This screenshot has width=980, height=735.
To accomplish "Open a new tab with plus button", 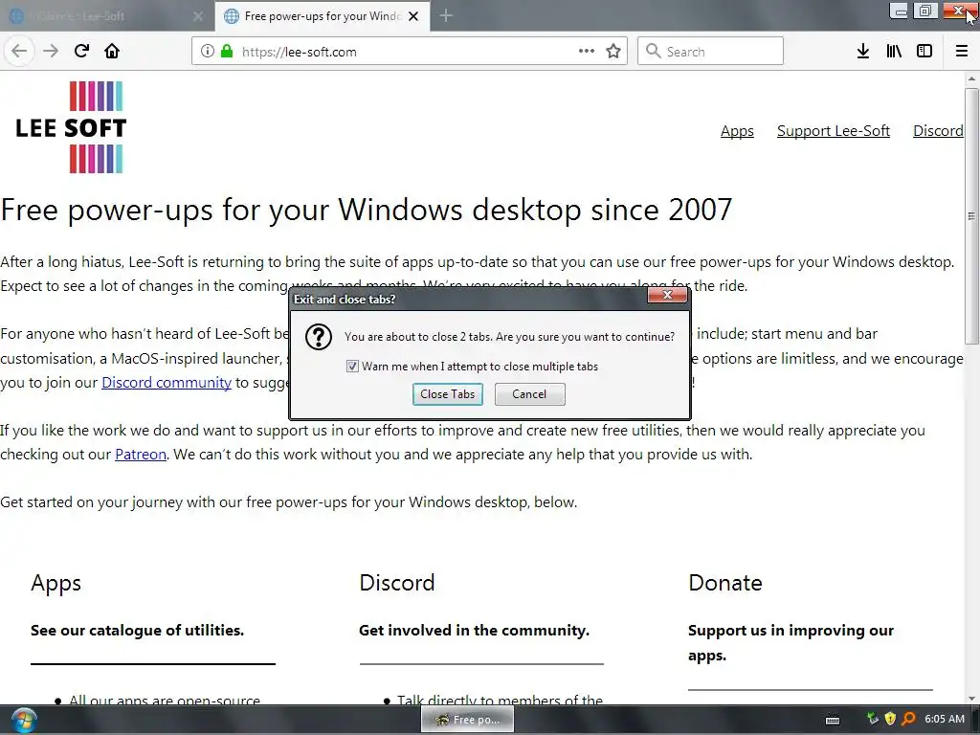I will tap(446, 16).
